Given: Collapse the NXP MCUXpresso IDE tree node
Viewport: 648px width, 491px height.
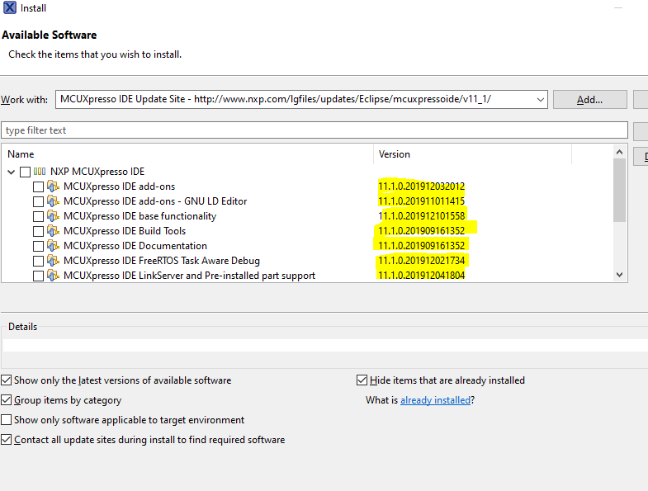Looking at the screenshot, I should [x=12, y=172].
